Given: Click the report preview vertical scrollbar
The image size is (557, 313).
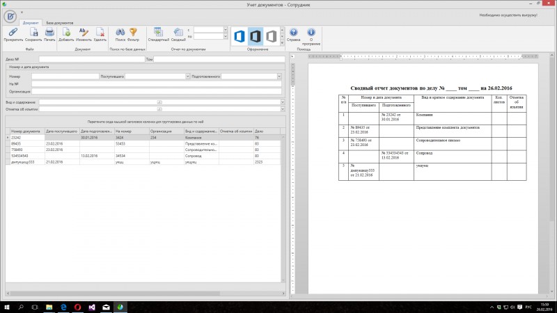Looking at the screenshot, I should pos(551,174).
